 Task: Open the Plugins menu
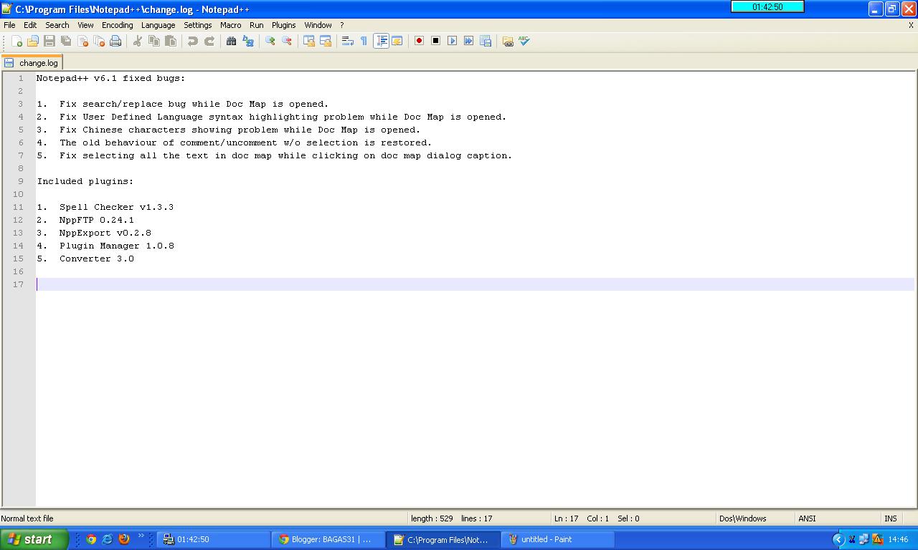(284, 25)
